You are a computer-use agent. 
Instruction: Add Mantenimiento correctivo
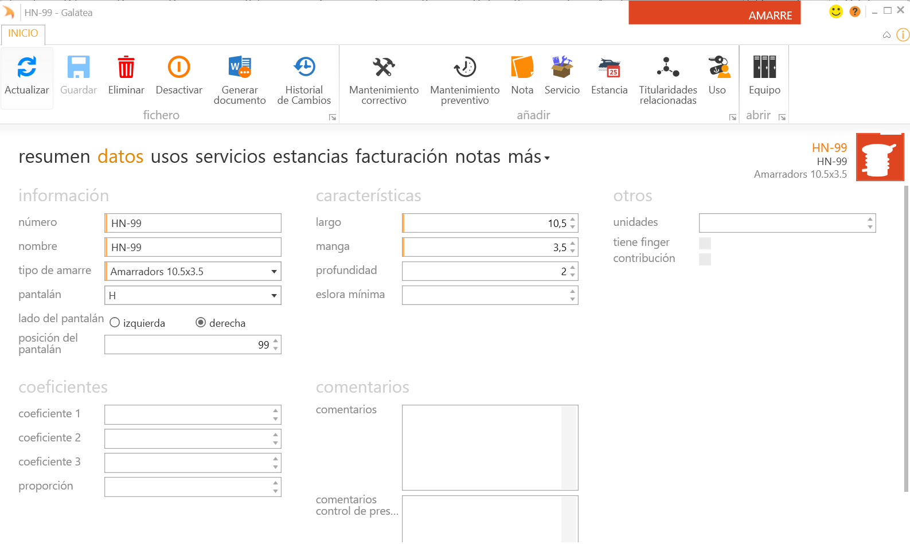coord(384,68)
